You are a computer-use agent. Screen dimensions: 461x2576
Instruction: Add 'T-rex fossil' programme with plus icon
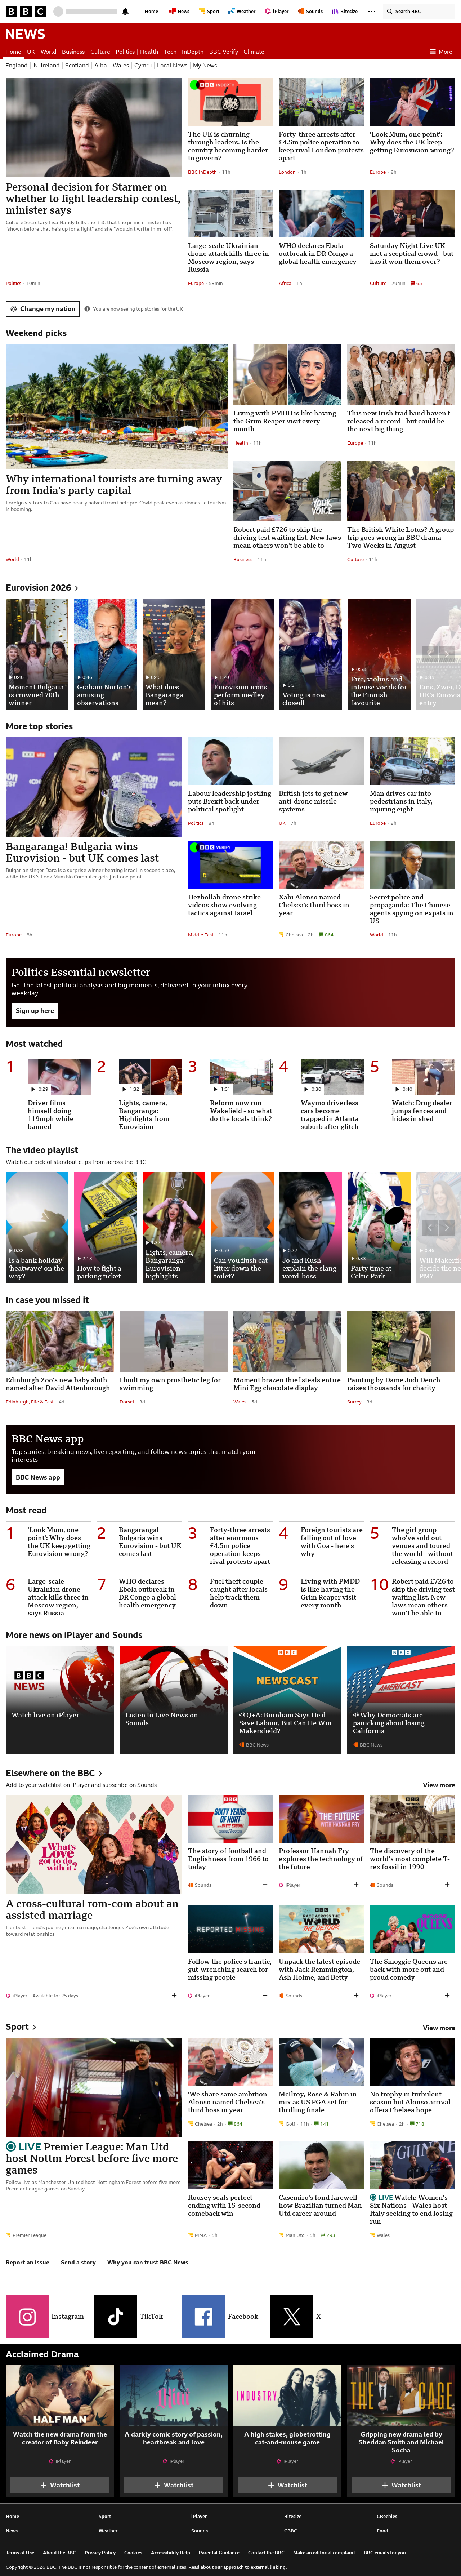(x=447, y=1885)
